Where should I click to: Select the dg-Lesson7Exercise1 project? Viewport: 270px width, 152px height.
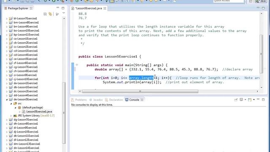point(26,119)
